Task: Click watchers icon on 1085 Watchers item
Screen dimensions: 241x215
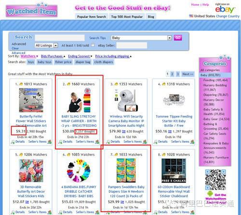Action: pos(68,154)
